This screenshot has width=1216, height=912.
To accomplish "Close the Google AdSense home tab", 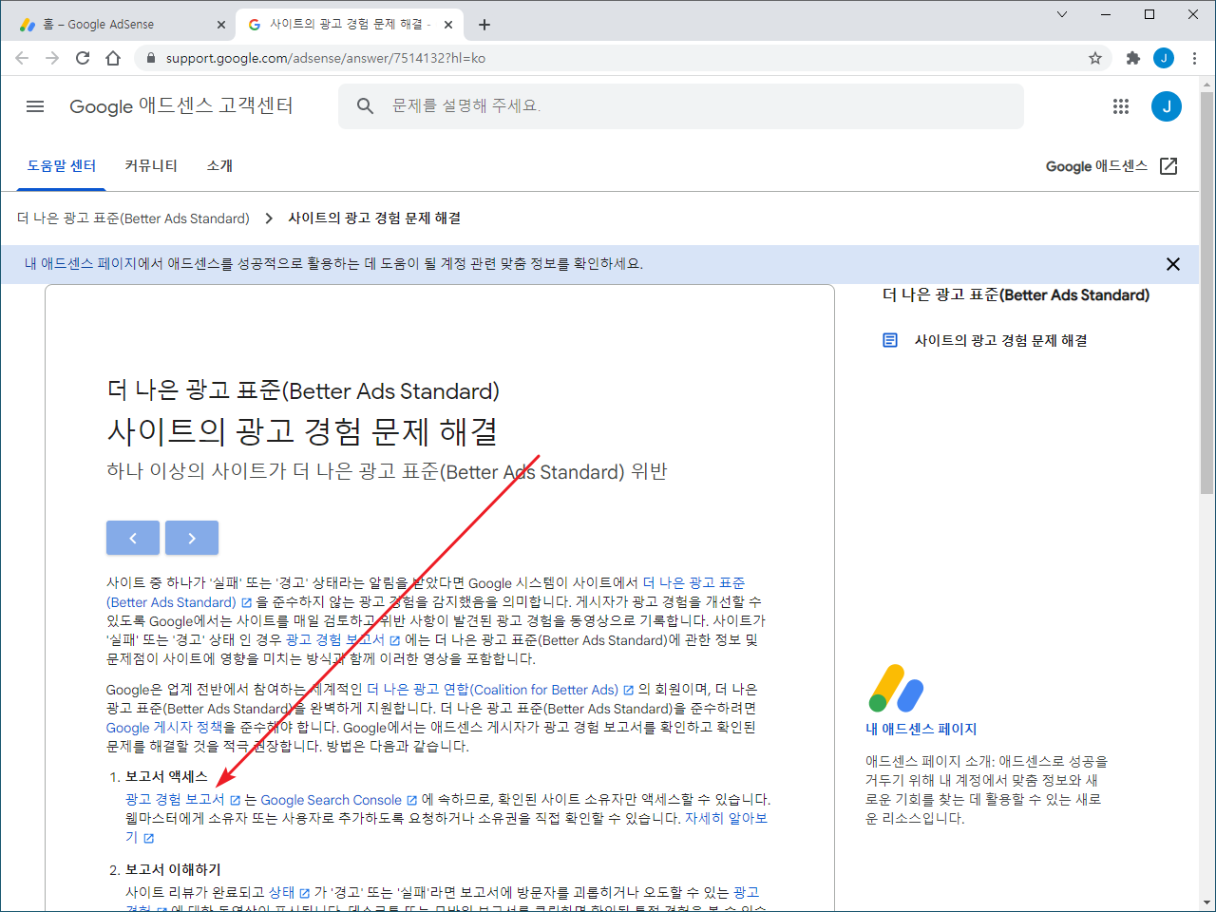I will [x=221, y=25].
